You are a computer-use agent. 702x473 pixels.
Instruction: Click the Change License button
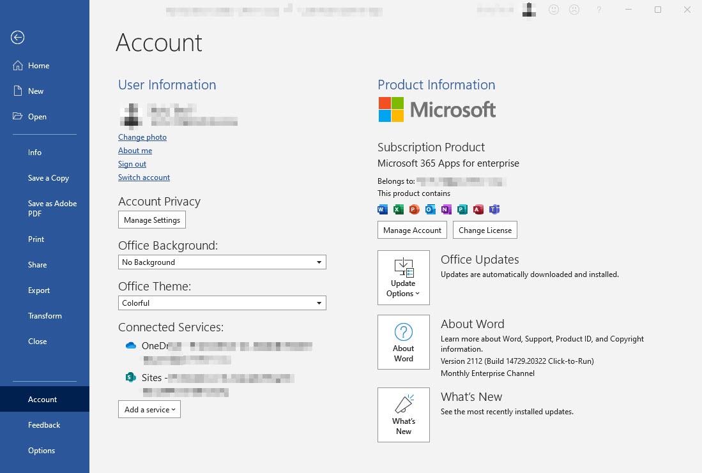[x=485, y=230]
